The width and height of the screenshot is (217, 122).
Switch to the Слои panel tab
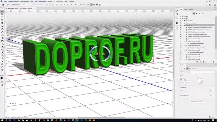[x=185, y=9]
